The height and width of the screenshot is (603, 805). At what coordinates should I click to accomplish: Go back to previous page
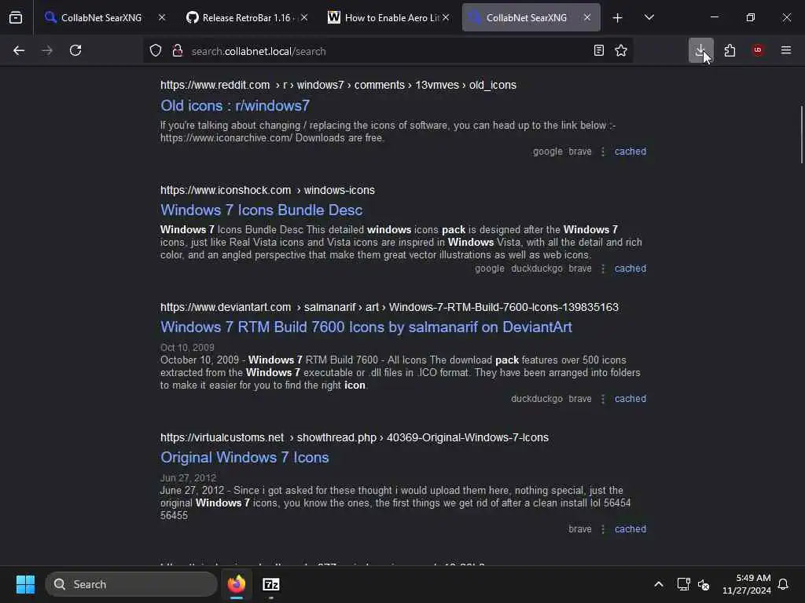tap(19, 51)
